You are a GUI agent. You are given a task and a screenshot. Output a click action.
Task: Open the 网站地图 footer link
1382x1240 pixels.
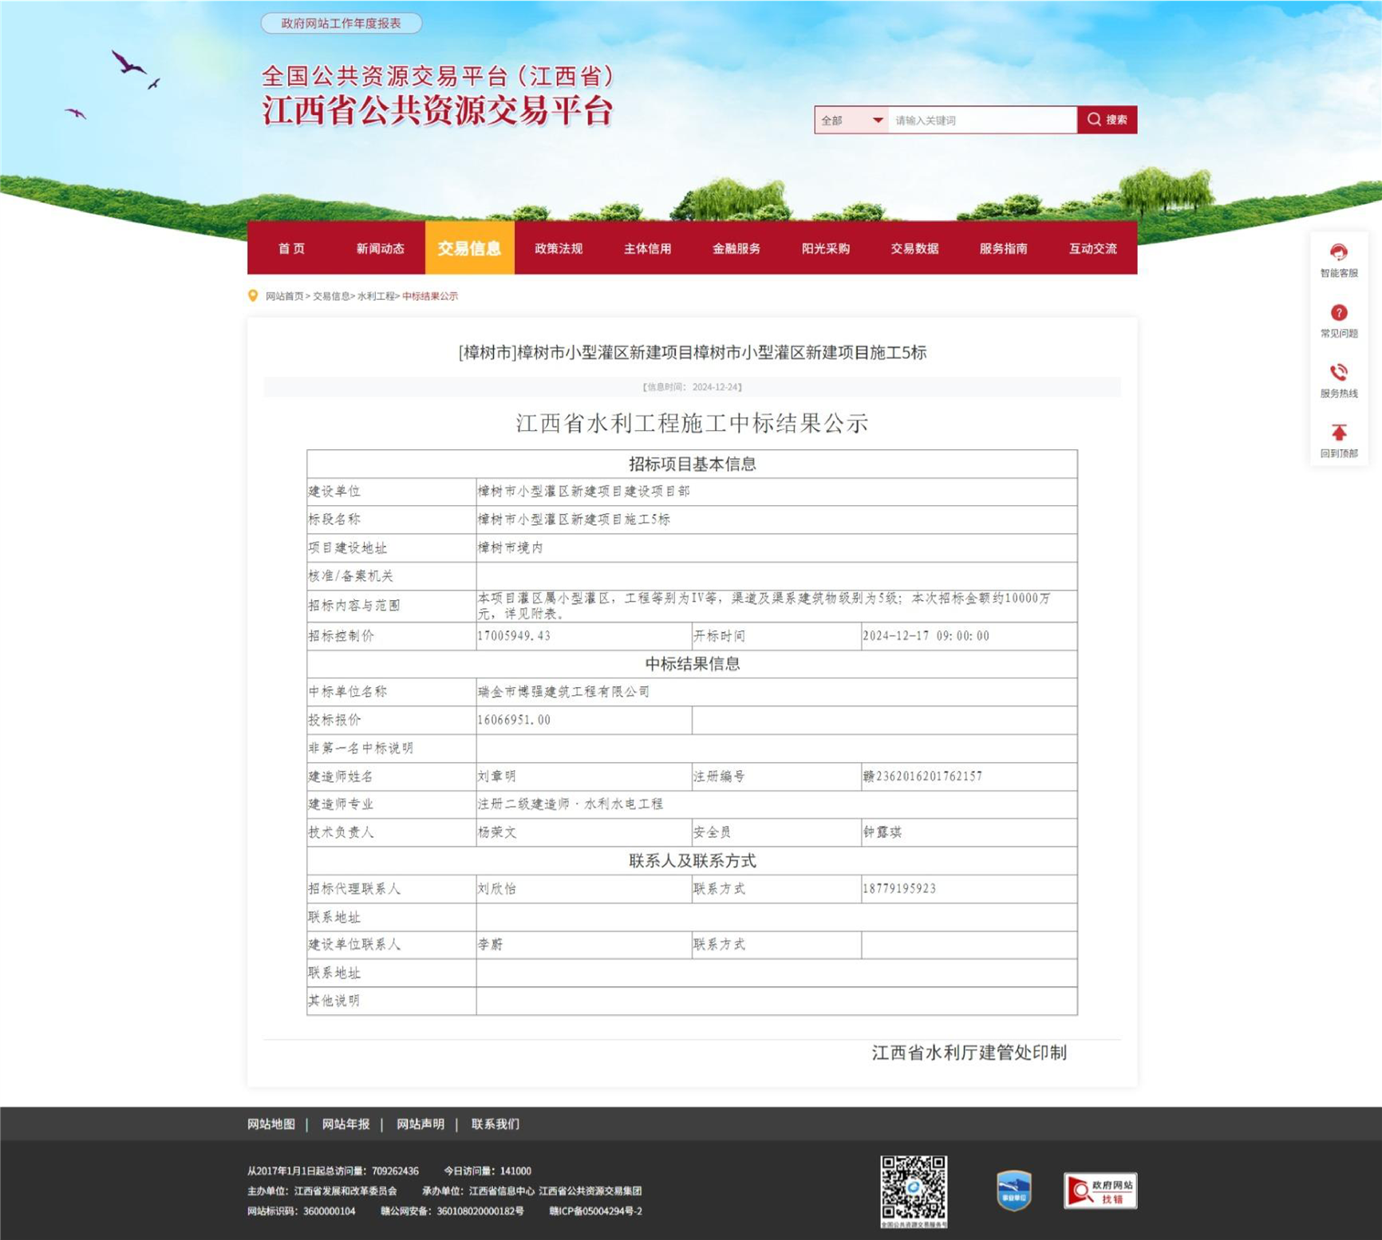pos(271,1124)
